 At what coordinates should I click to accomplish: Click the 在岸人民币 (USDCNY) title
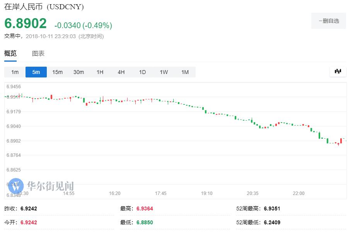click(44, 7)
